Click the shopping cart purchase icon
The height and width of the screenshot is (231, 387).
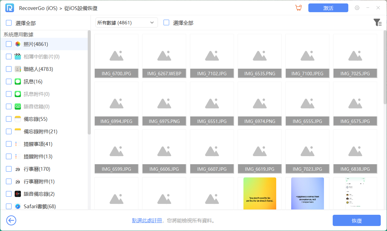tap(298, 8)
